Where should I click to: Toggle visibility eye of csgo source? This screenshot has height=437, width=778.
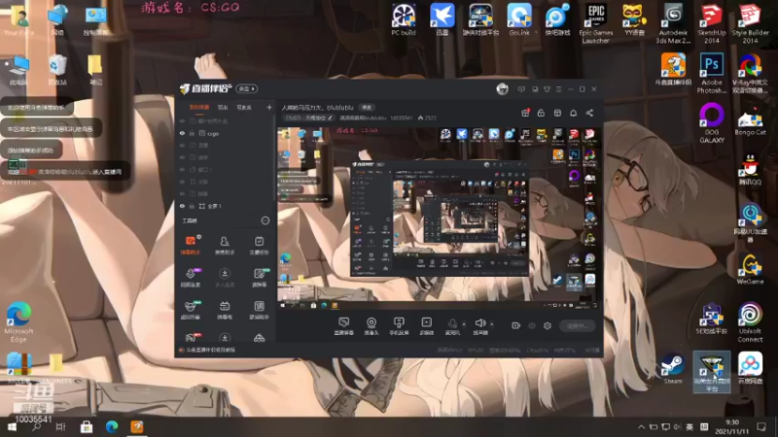tap(182, 133)
